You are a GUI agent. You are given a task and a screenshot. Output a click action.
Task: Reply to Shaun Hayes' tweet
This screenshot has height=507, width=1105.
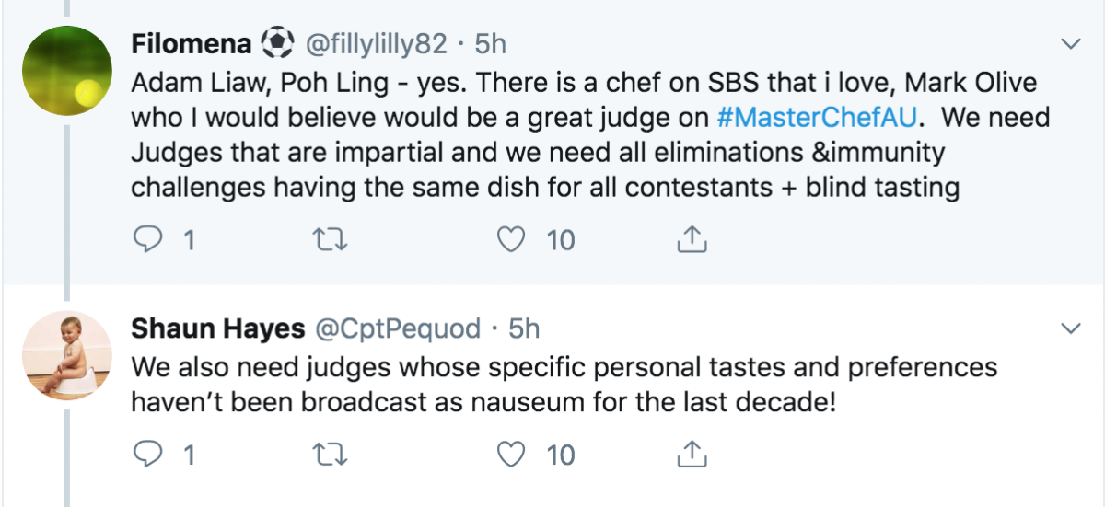point(148,455)
